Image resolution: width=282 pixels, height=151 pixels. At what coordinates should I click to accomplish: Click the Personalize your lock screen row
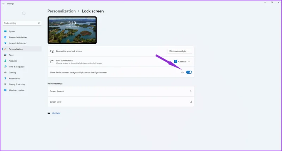click(x=121, y=51)
